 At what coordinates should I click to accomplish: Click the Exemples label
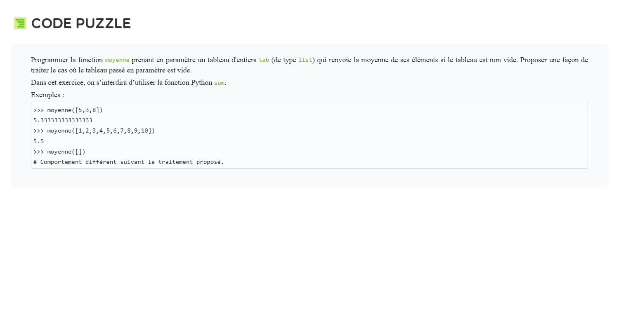[47, 95]
